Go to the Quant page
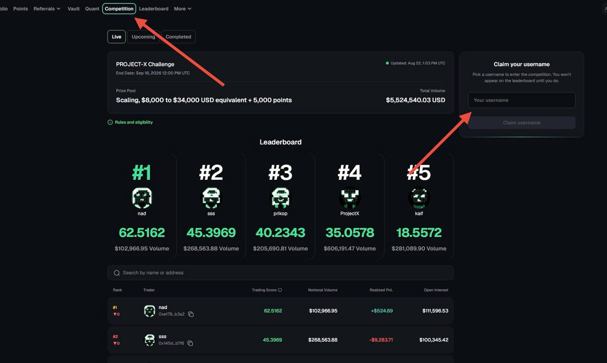The height and width of the screenshot is (363, 607). [x=92, y=9]
